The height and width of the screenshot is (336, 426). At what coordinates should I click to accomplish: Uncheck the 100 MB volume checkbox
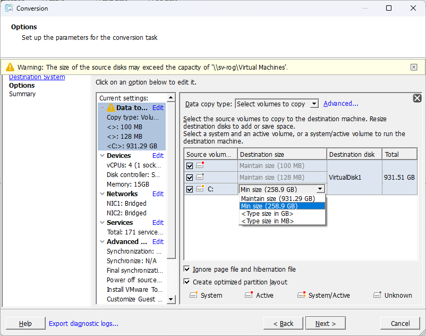click(x=190, y=166)
